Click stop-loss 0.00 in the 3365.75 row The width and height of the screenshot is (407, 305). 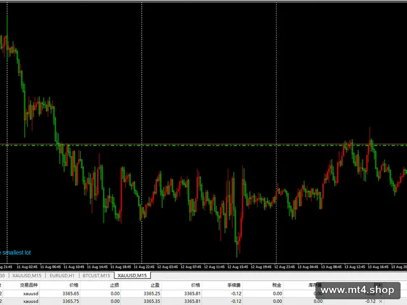(115, 301)
